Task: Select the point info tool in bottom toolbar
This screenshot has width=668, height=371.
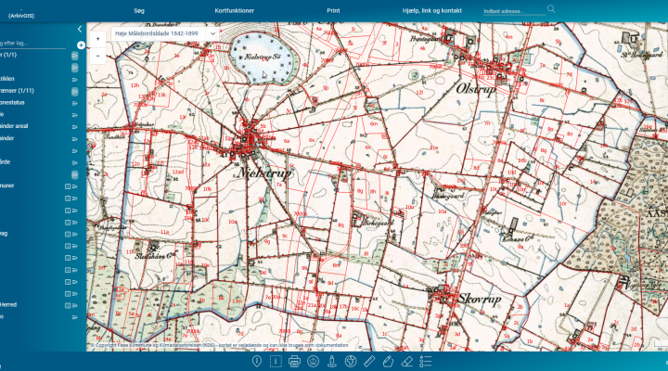Action: 256,361
